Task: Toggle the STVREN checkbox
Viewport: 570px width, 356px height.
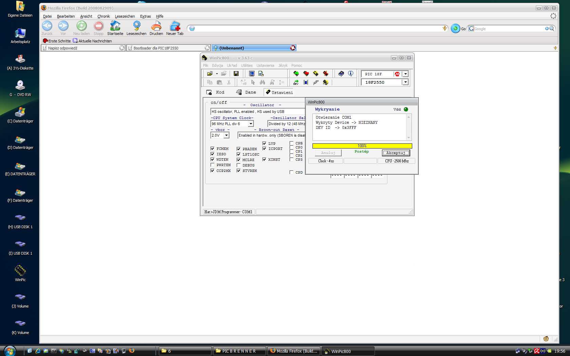Action: coord(239,171)
